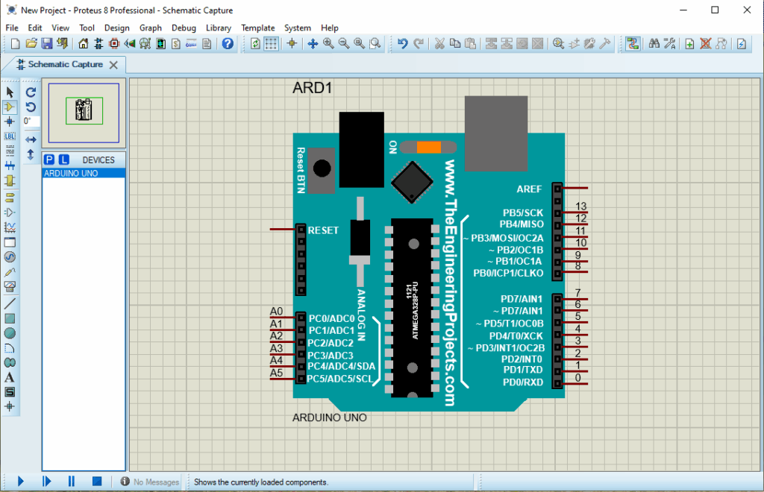Open the device picker with the P icon
Screen dimensions: 764x492
(49, 160)
